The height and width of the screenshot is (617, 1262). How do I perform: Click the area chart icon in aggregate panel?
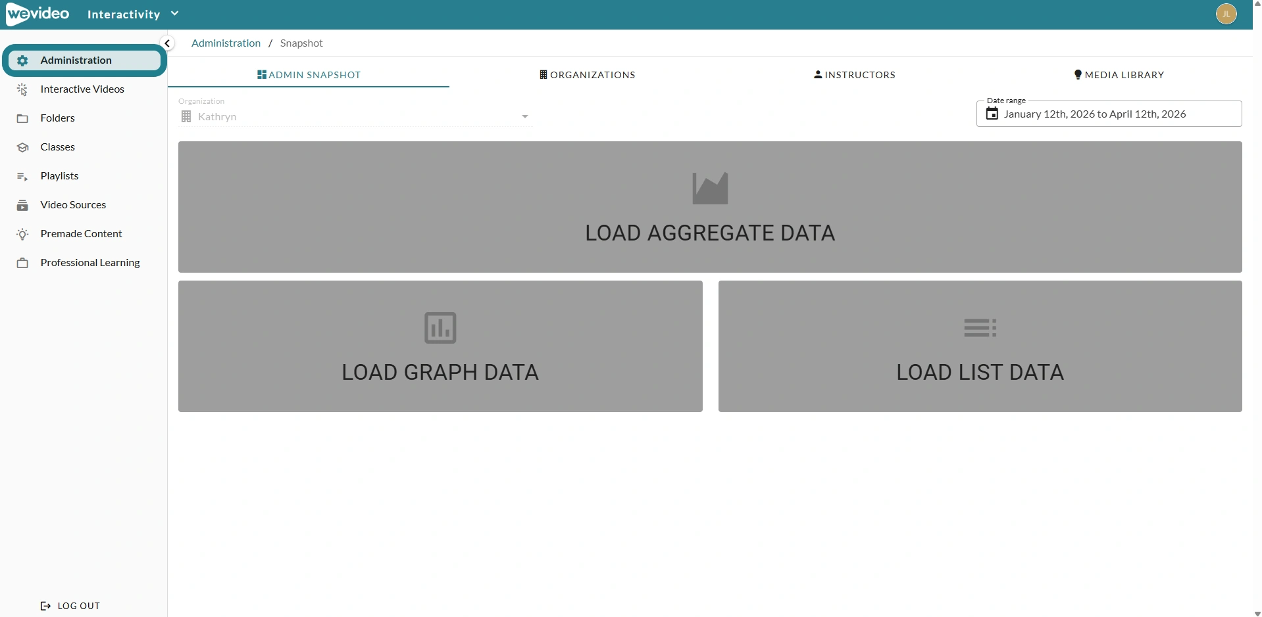[710, 189]
